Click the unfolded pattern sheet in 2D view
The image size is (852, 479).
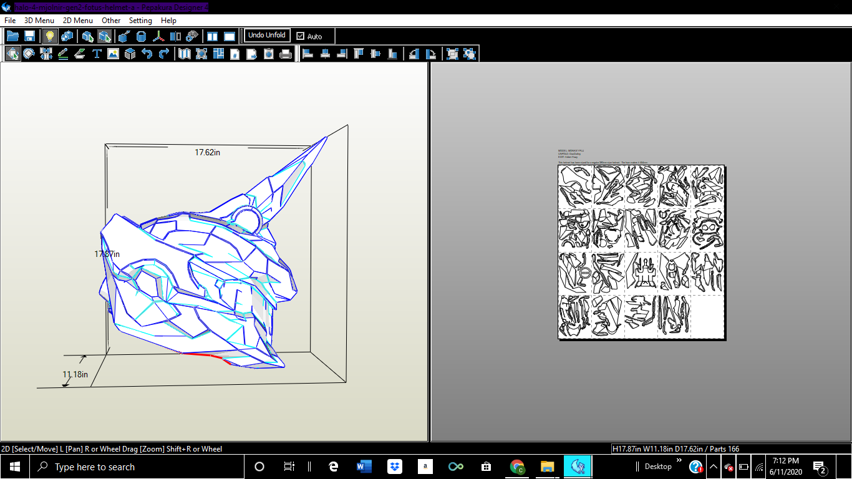pyautogui.click(x=641, y=252)
